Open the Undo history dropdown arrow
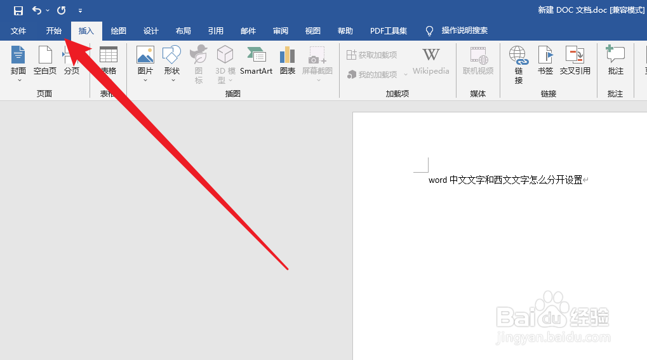The image size is (647, 360). coord(48,11)
